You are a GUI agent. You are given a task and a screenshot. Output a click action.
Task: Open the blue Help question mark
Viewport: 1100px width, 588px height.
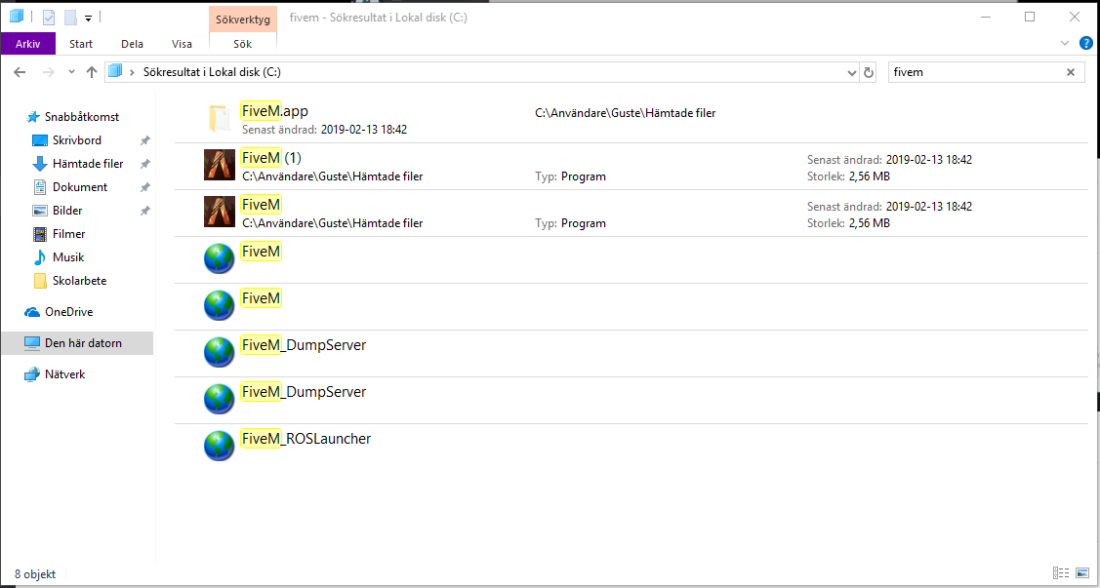click(1086, 44)
